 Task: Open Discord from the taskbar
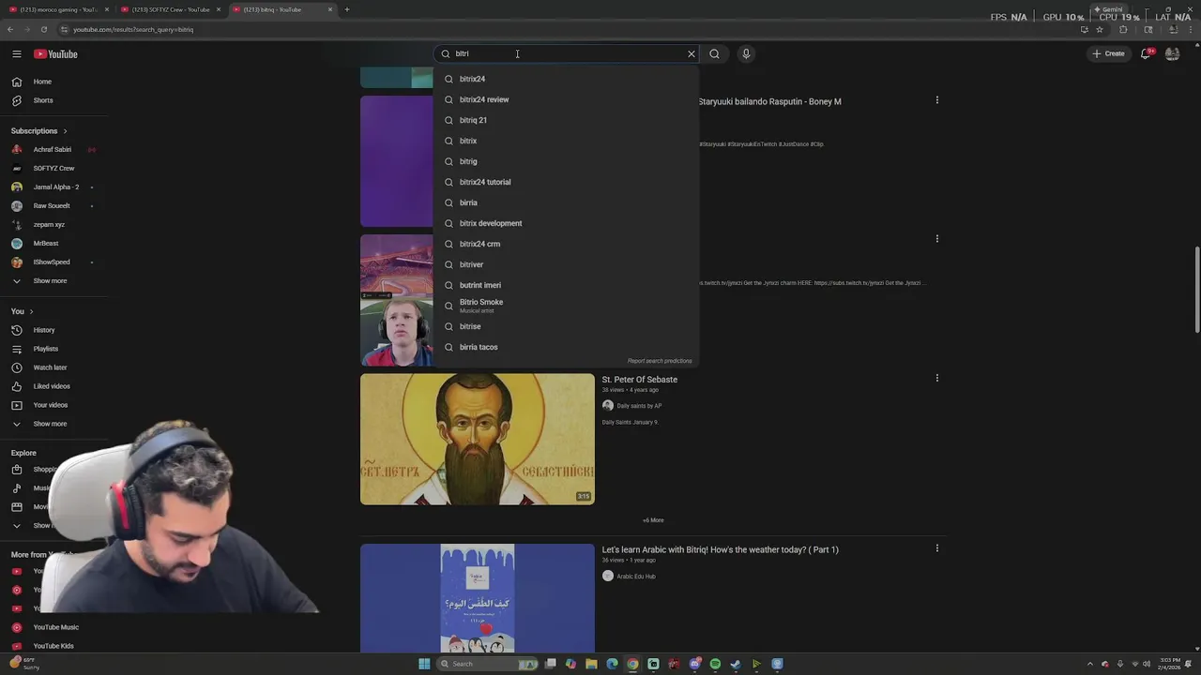point(694,664)
